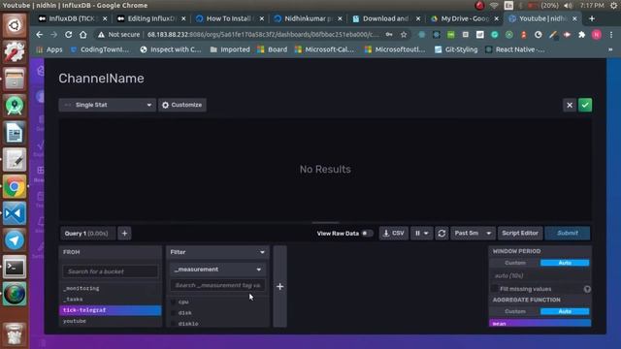
Task: Open the Apps bookmark
Action: point(49,49)
